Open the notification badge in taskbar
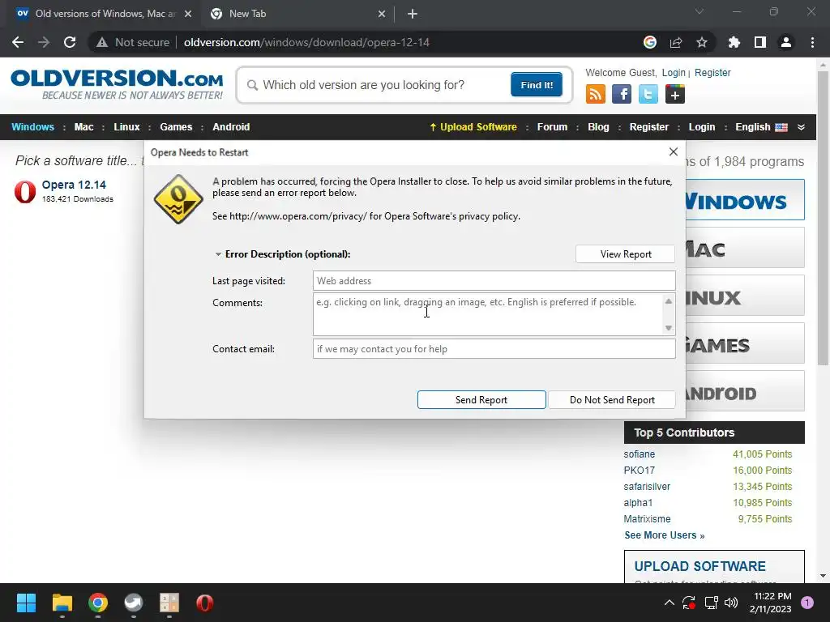Screen dimensions: 830x622 (x=806, y=603)
